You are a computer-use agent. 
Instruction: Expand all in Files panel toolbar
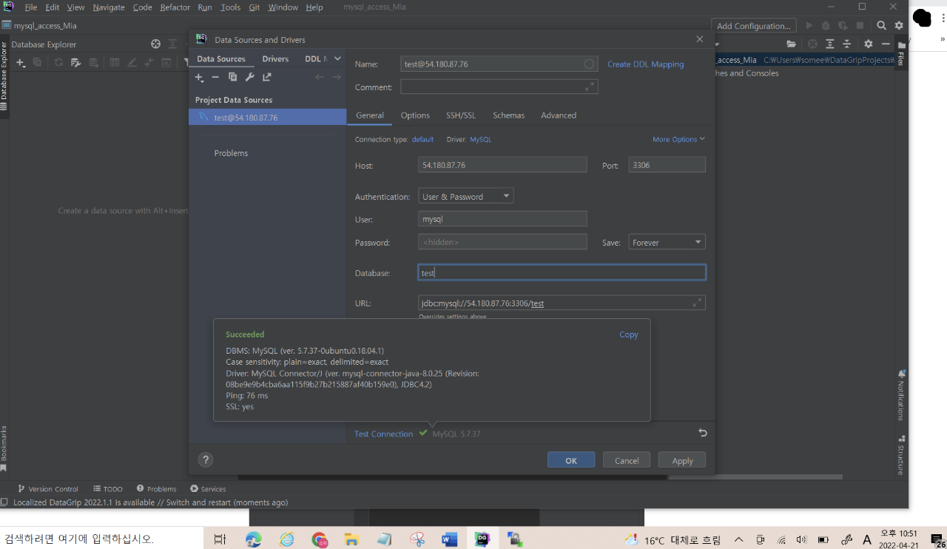tap(830, 44)
